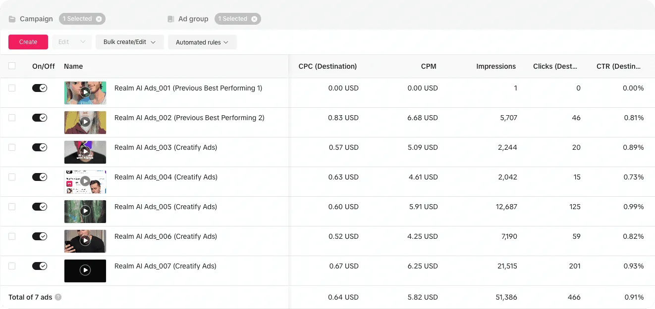Turn off the Realm AI Ads_002 switch

[40, 118]
